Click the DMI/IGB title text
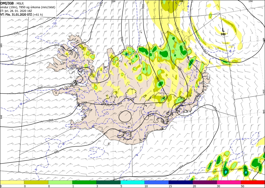The height and width of the screenshot is (188, 265). [x=7, y=3]
